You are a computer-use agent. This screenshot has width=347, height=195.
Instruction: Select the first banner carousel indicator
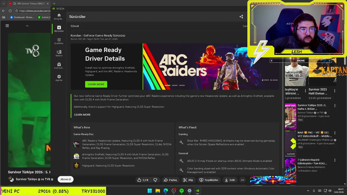[168, 85]
